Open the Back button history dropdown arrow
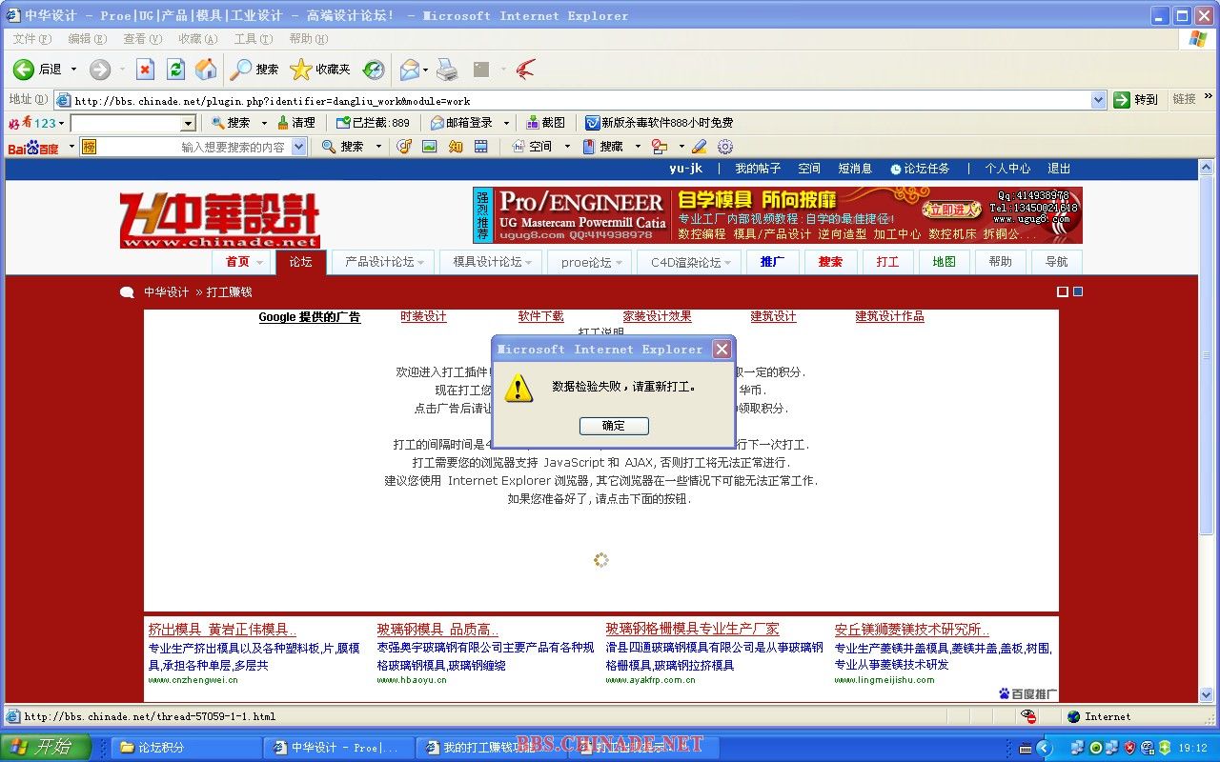Viewport: 1220px width, 762px height. pyautogui.click(x=72, y=69)
